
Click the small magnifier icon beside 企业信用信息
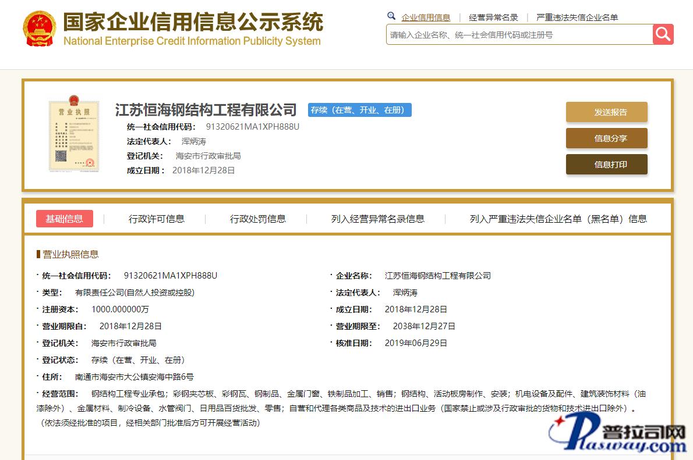point(391,17)
